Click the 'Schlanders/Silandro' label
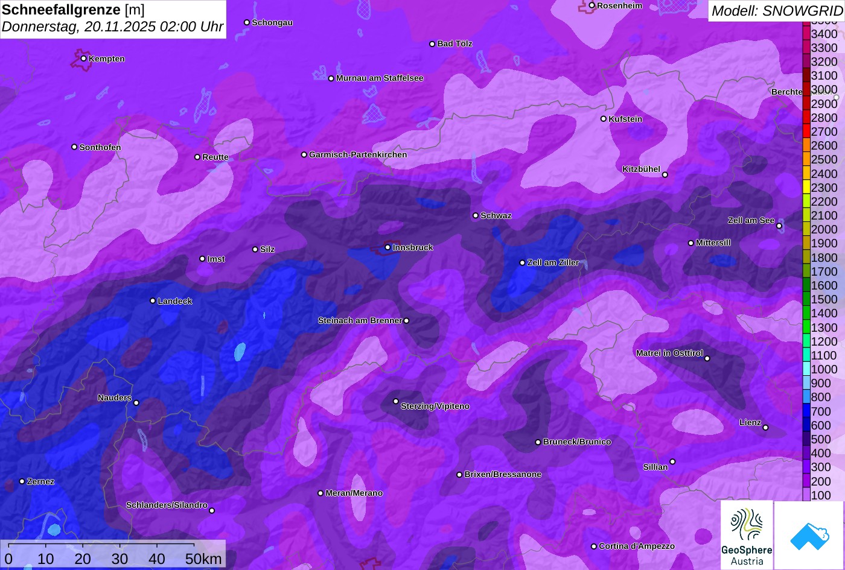 167,505
